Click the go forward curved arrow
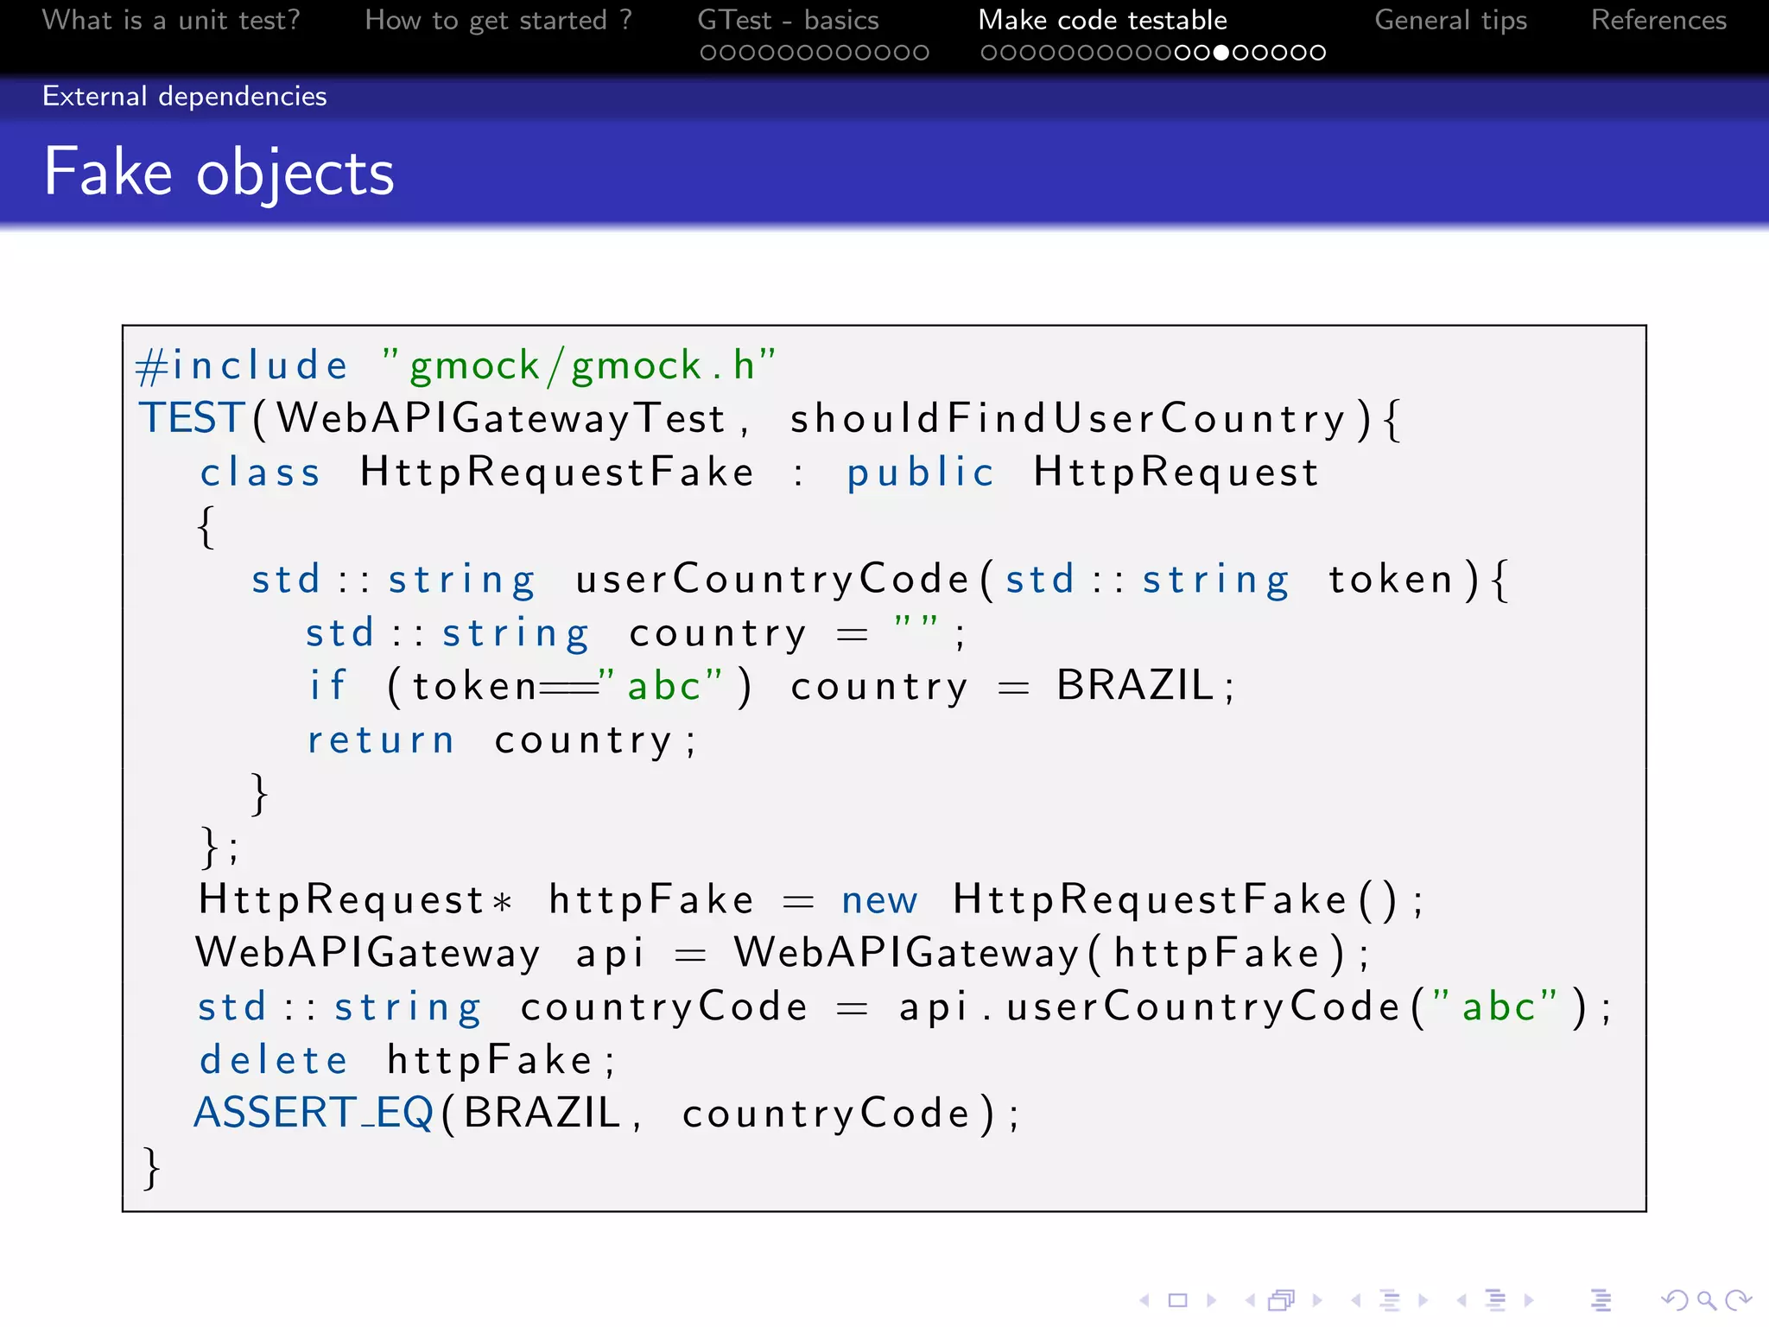 pos(1738,1300)
